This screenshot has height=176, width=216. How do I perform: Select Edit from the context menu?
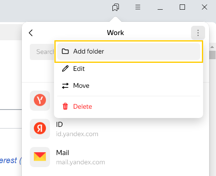click(x=129, y=68)
